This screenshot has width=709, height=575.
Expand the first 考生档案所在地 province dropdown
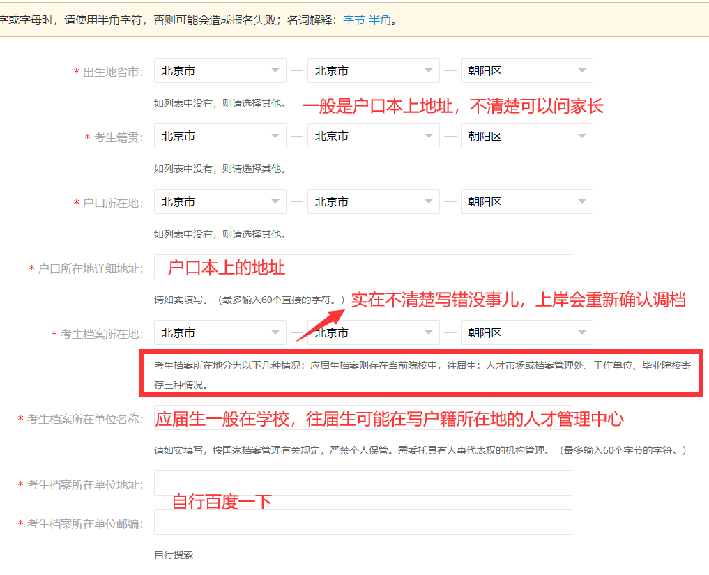pos(220,332)
